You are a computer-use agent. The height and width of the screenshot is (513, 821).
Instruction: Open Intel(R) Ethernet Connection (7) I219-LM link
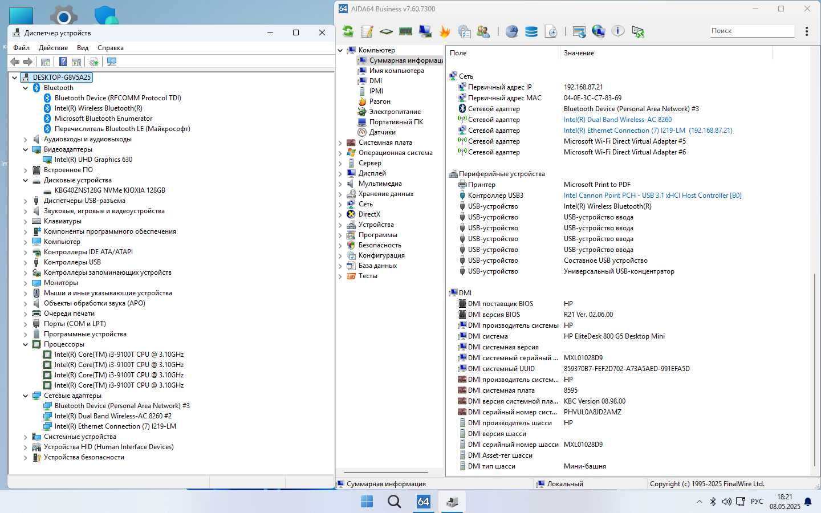tap(648, 131)
